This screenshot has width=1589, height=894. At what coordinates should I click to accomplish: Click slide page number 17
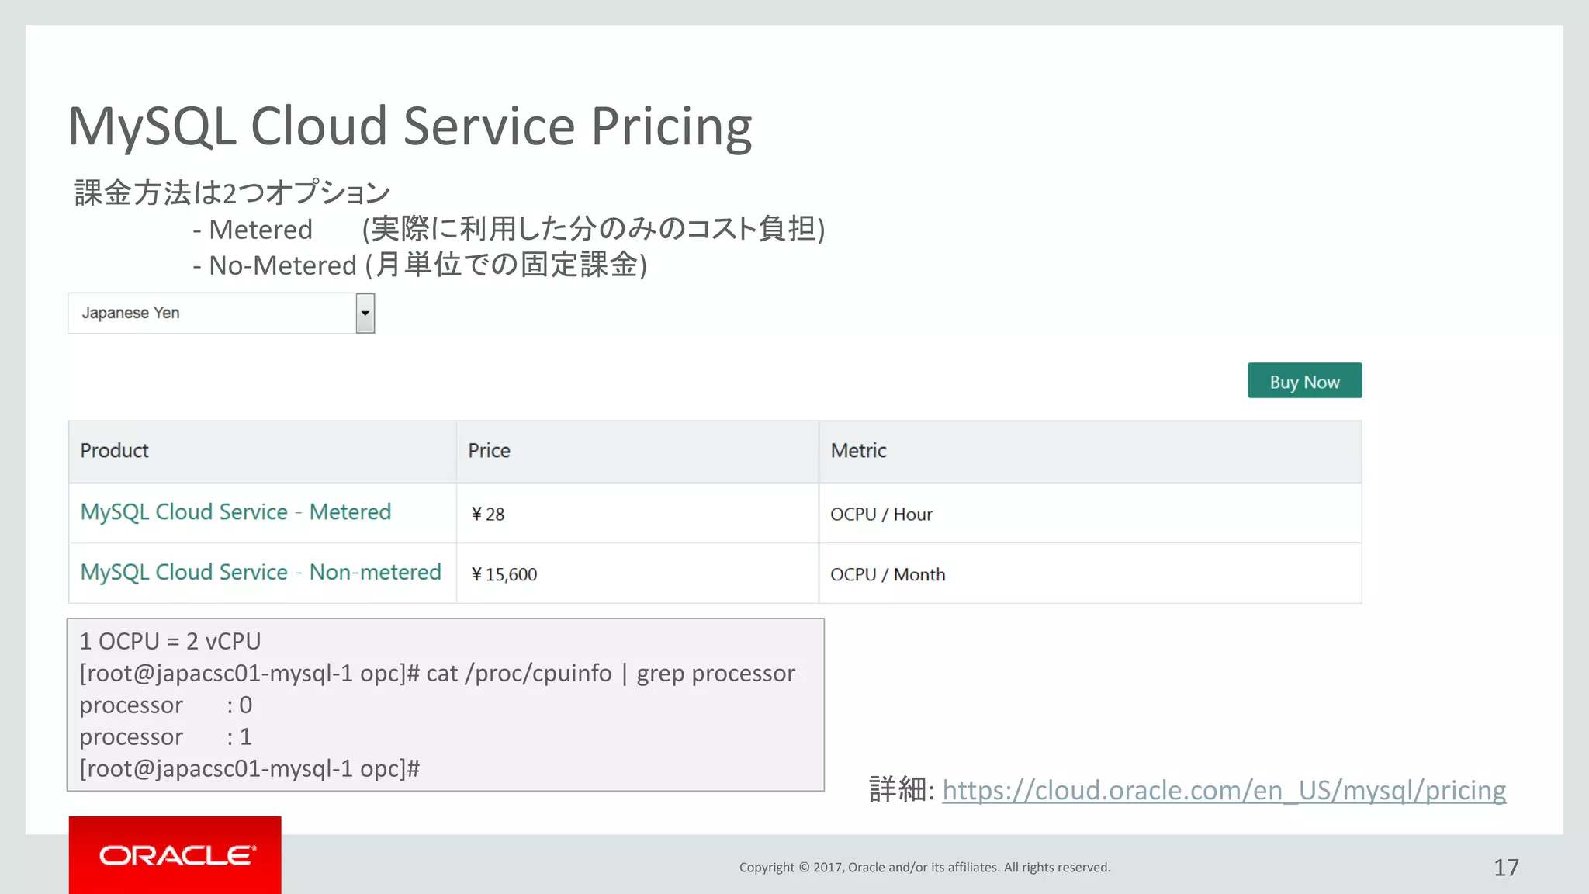1506,868
